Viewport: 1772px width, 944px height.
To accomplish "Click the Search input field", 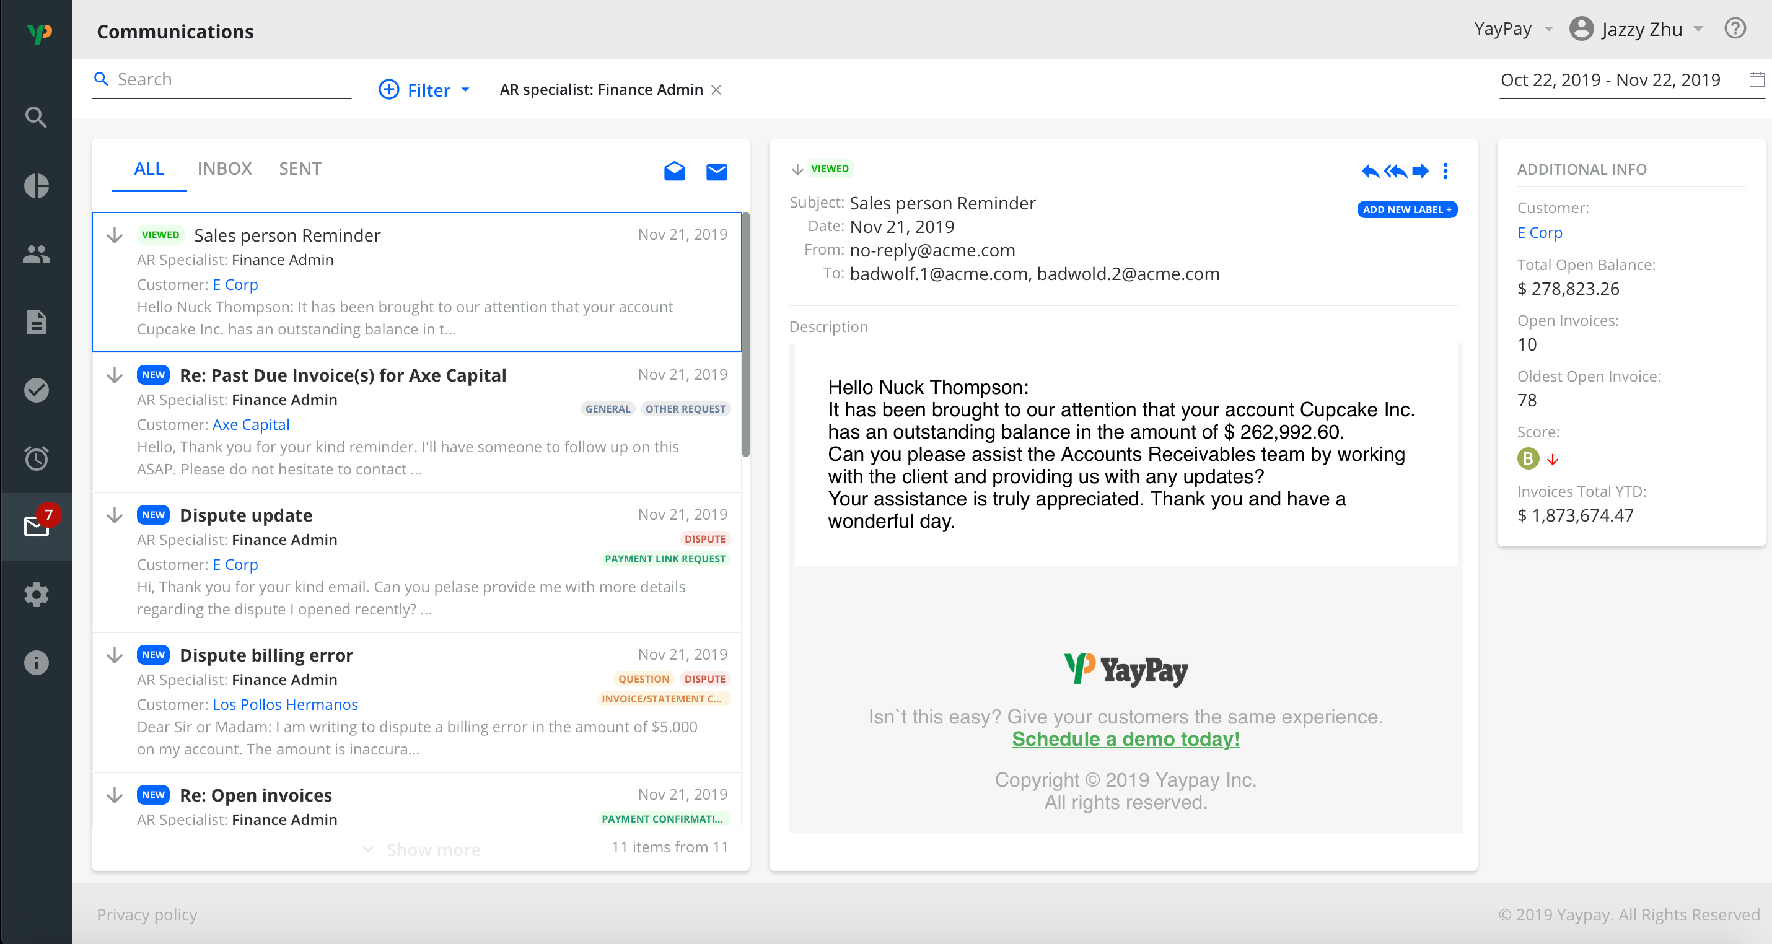I will point(222,80).
